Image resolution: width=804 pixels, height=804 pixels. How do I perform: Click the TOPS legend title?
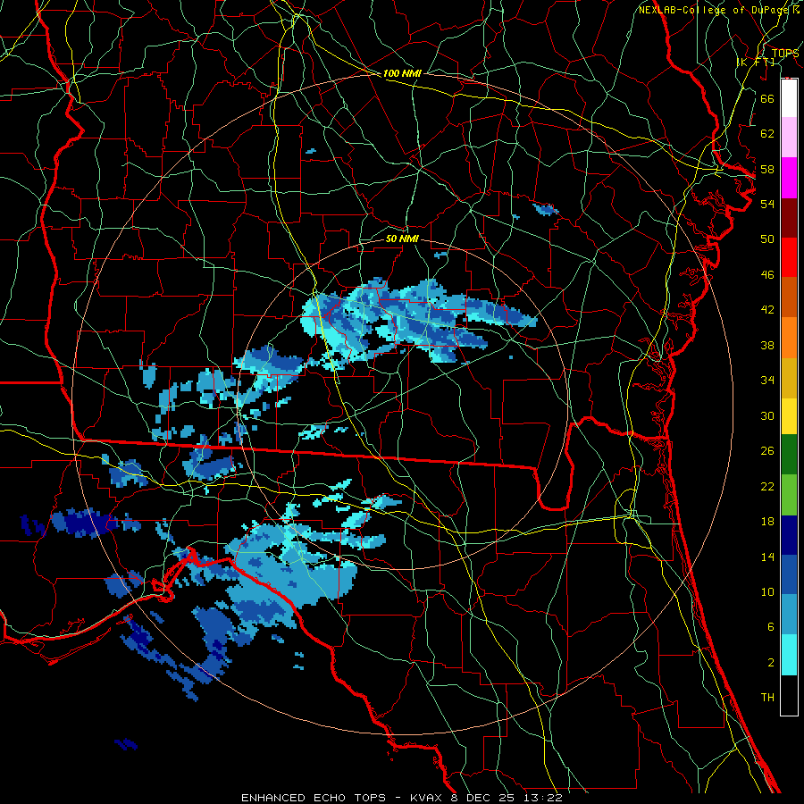pyautogui.click(x=785, y=54)
